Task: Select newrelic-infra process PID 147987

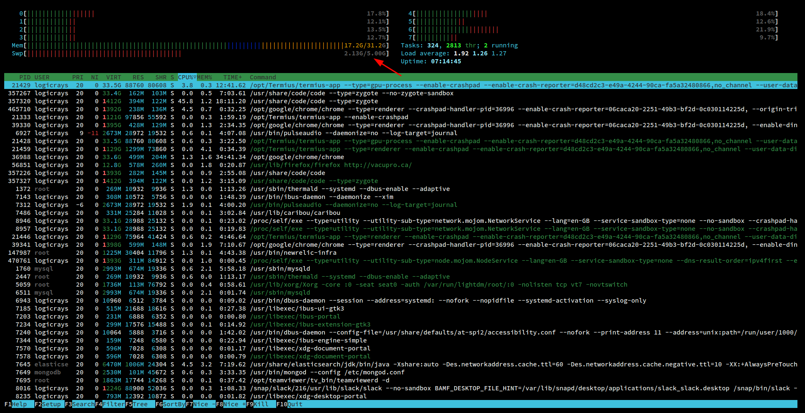Action: point(401,253)
